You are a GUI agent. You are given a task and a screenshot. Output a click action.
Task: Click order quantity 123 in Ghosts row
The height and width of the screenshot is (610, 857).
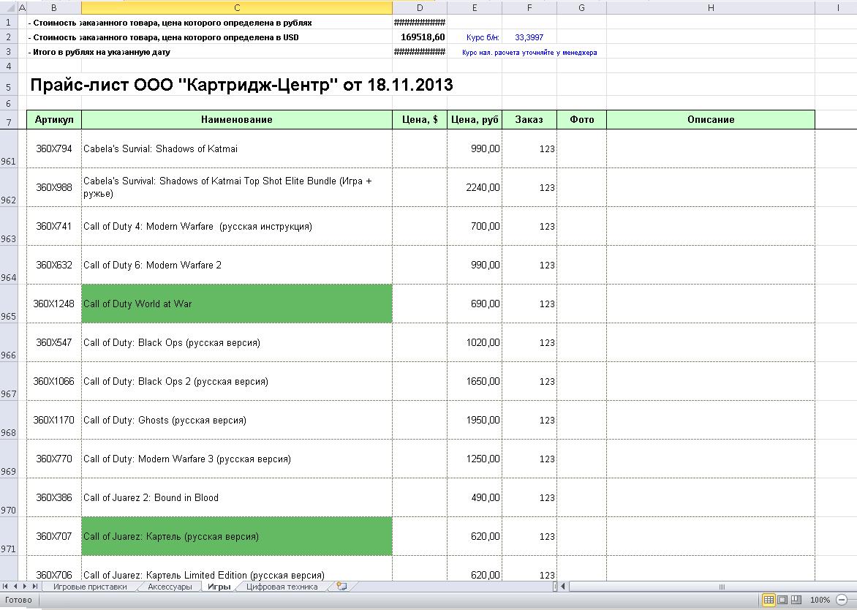tap(529, 421)
